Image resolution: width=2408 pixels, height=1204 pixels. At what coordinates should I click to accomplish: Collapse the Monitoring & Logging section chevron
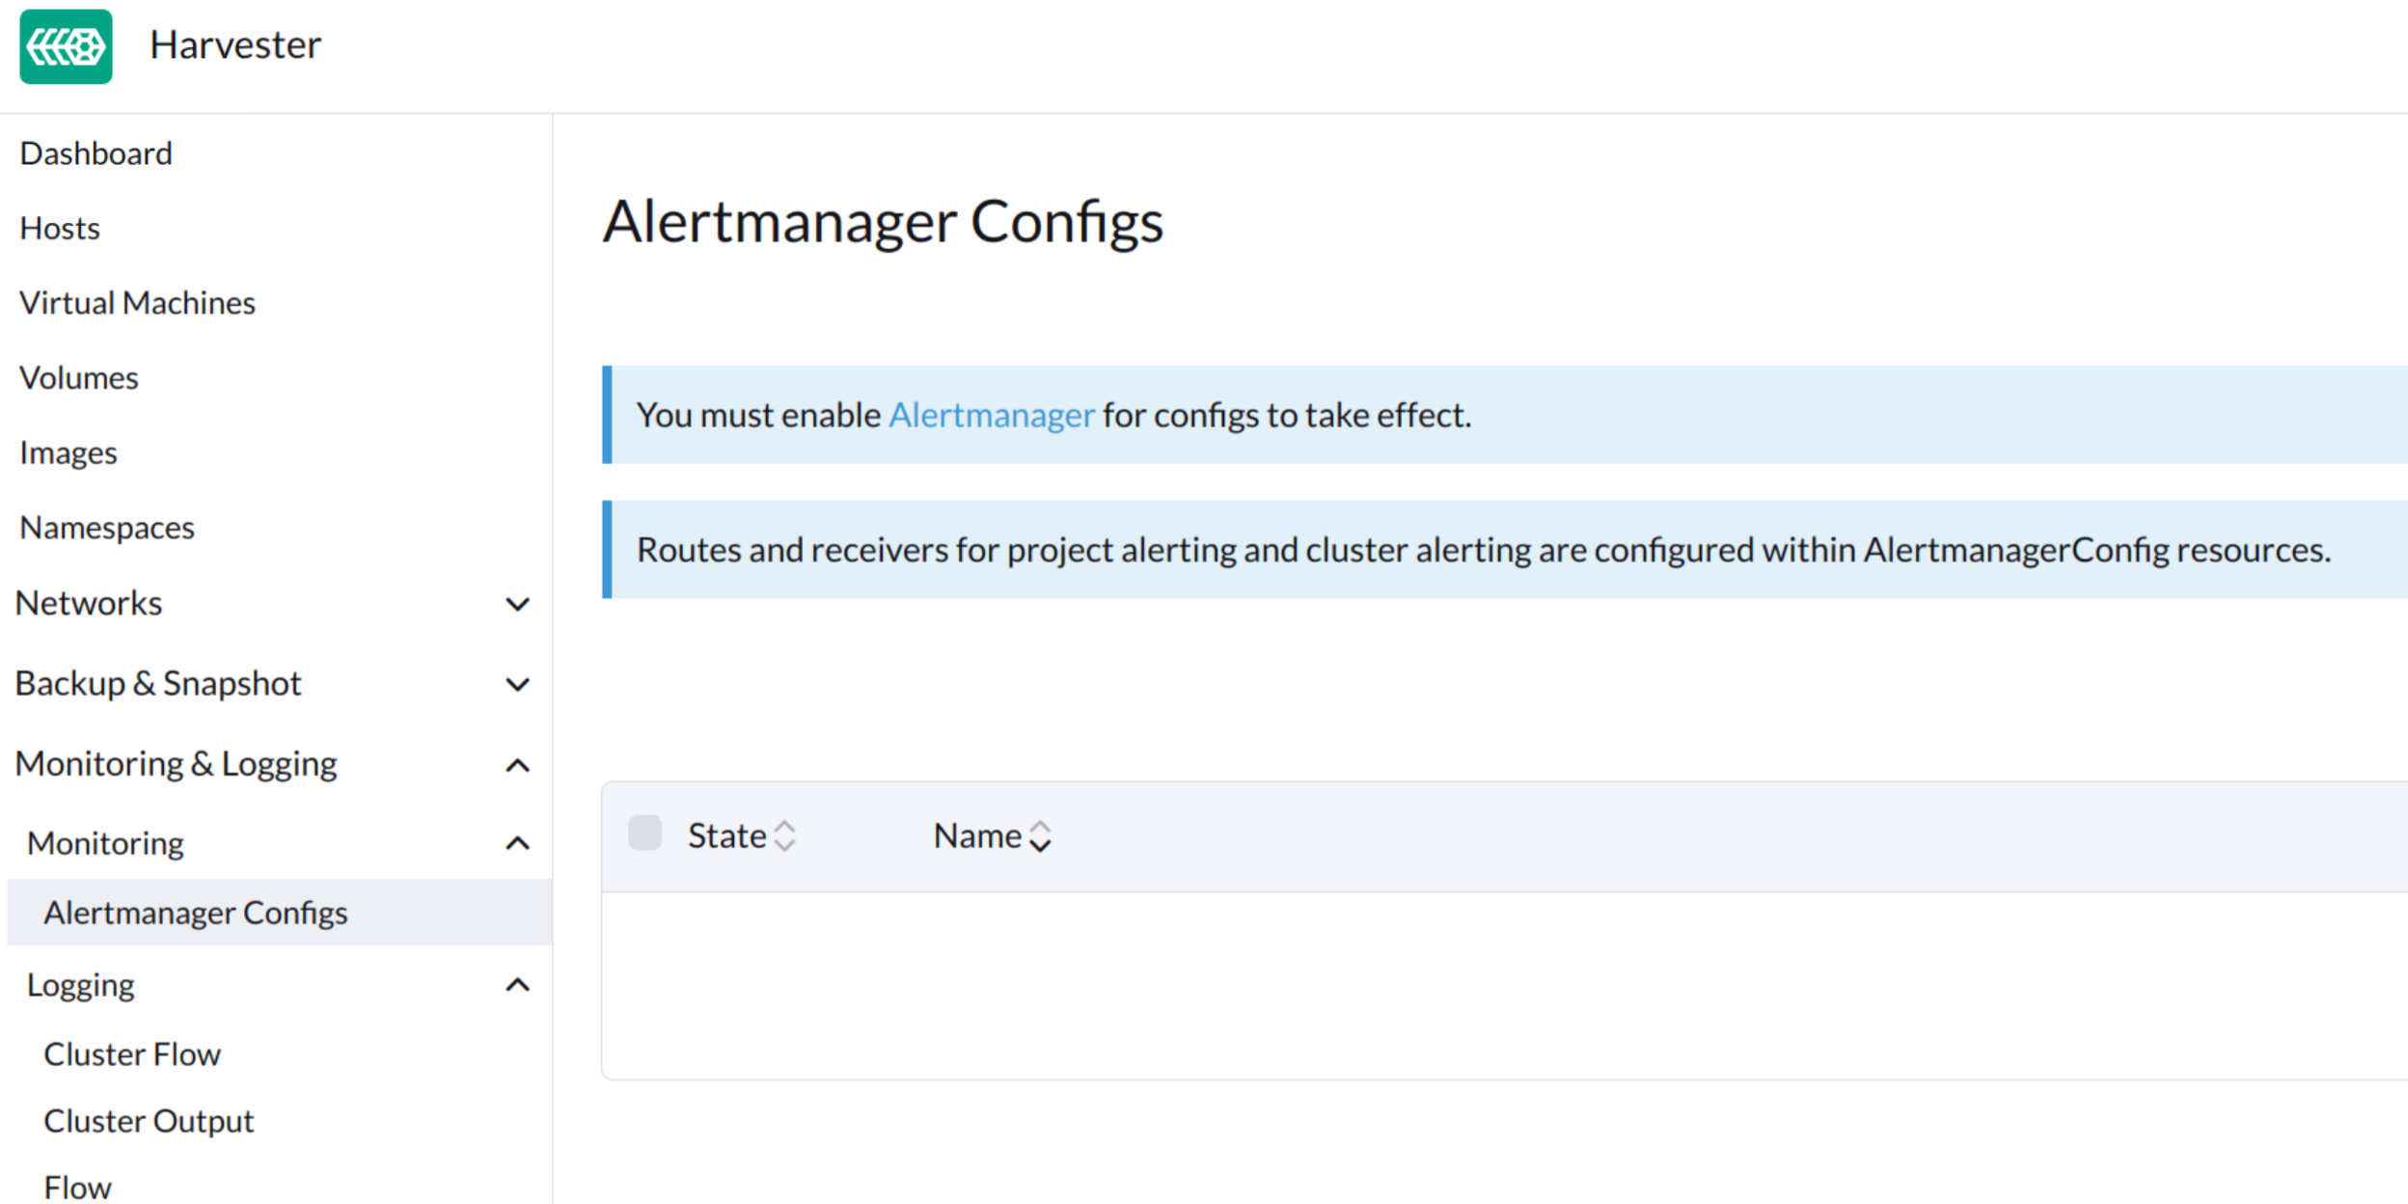(x=518, y=765)
